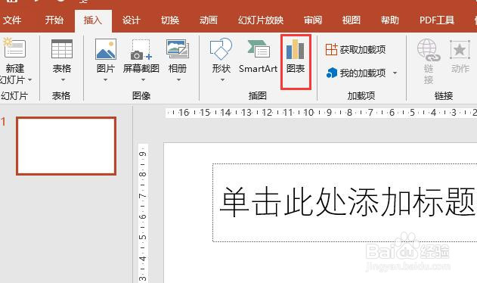Click the Screenshot (屏幕截图) icon
This screenshot has width=477, height=283.
tap(141, 49)
